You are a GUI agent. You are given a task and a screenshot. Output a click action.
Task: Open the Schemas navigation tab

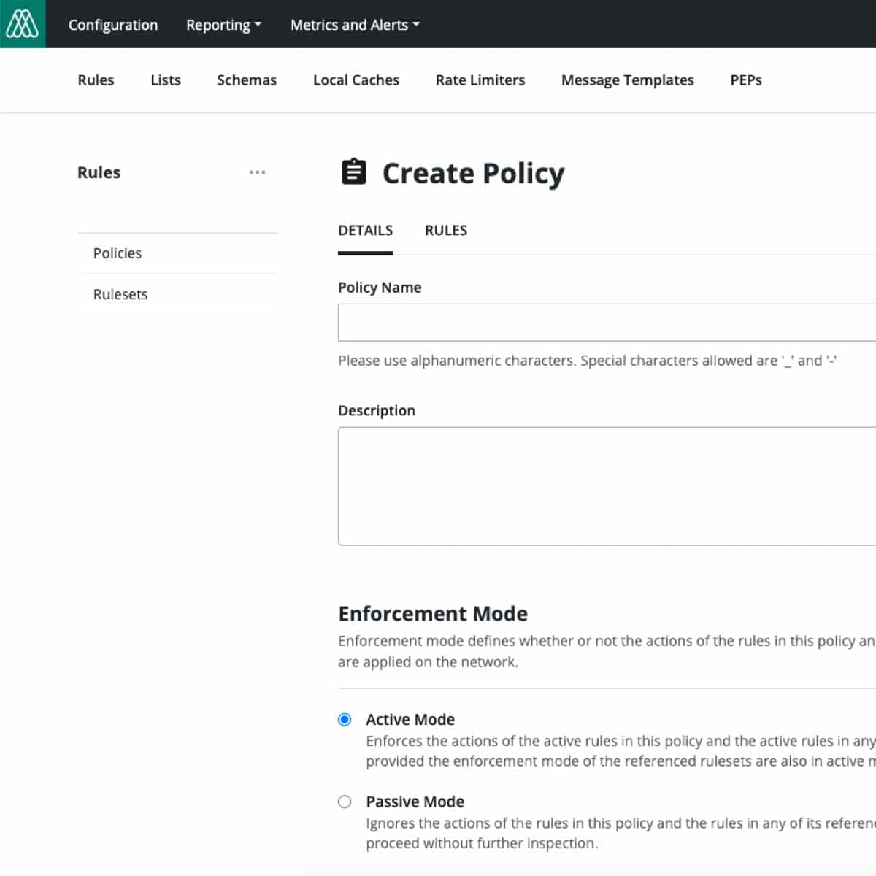[x=247, y=80]
